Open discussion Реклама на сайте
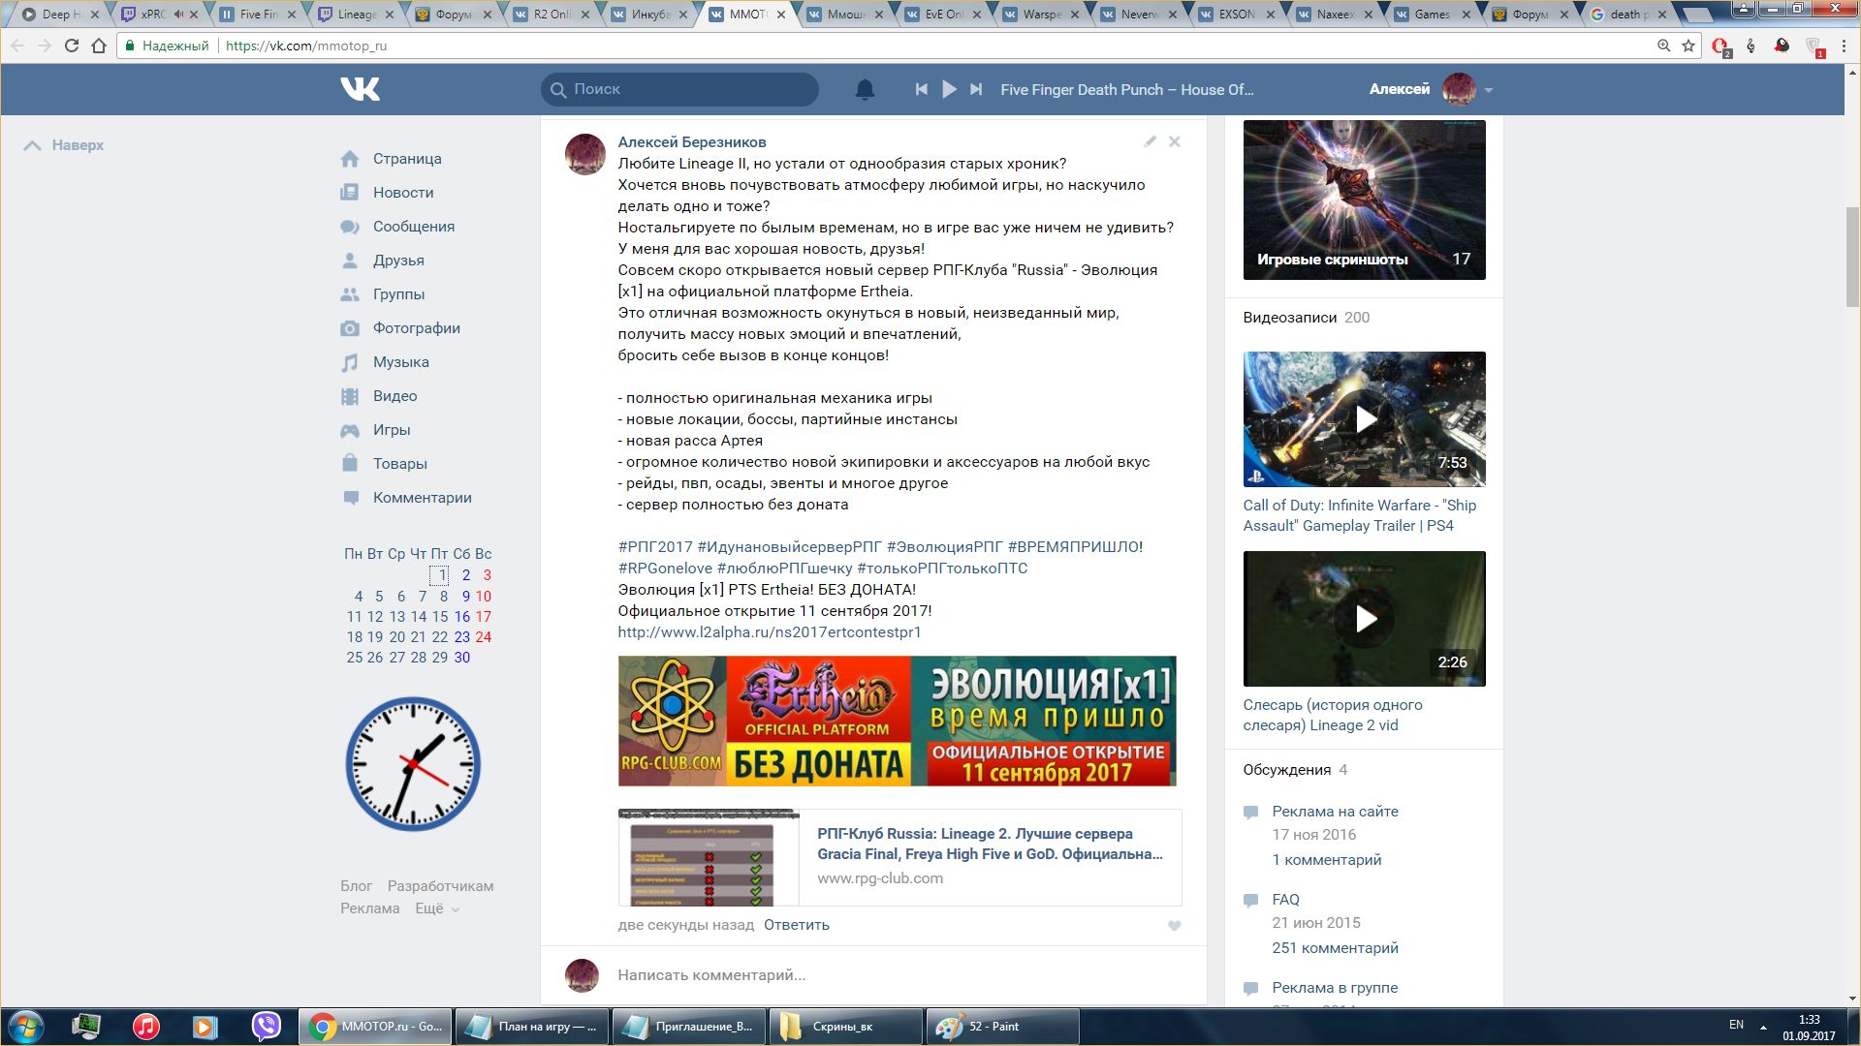Screen dimensions: 1861x1046 1335,812
